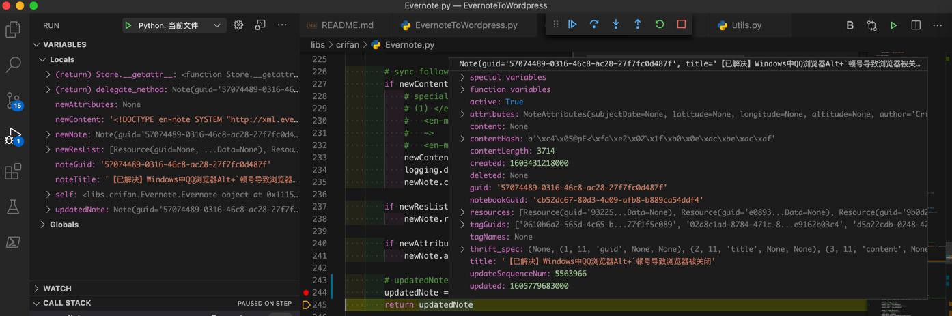Start debugging with green play button

pyautogui.click(x=128, y=25)
